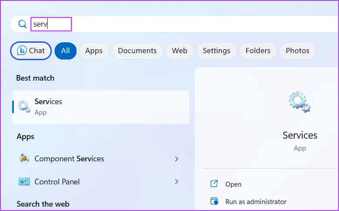This screenshot has width=339, height=211.
Task: Expand Control Panel chevron arrow
Action: (176, 181)
